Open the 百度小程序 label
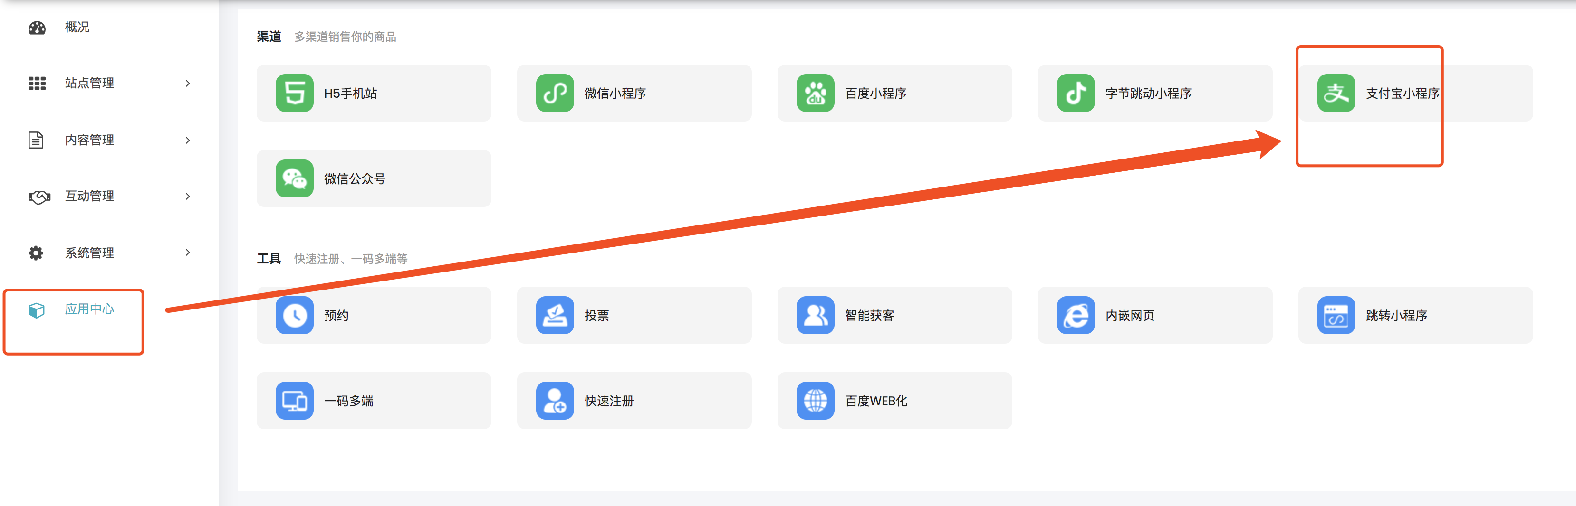The height and width of the screenshot is (506, 1576). pos(875,94)
